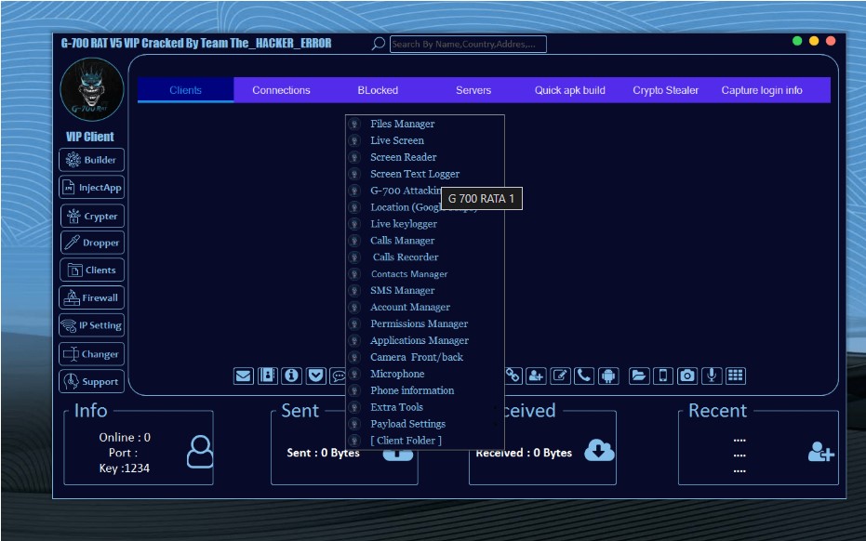
Task: Select Contacts Manager in the context menu
Action: (425, 274)
